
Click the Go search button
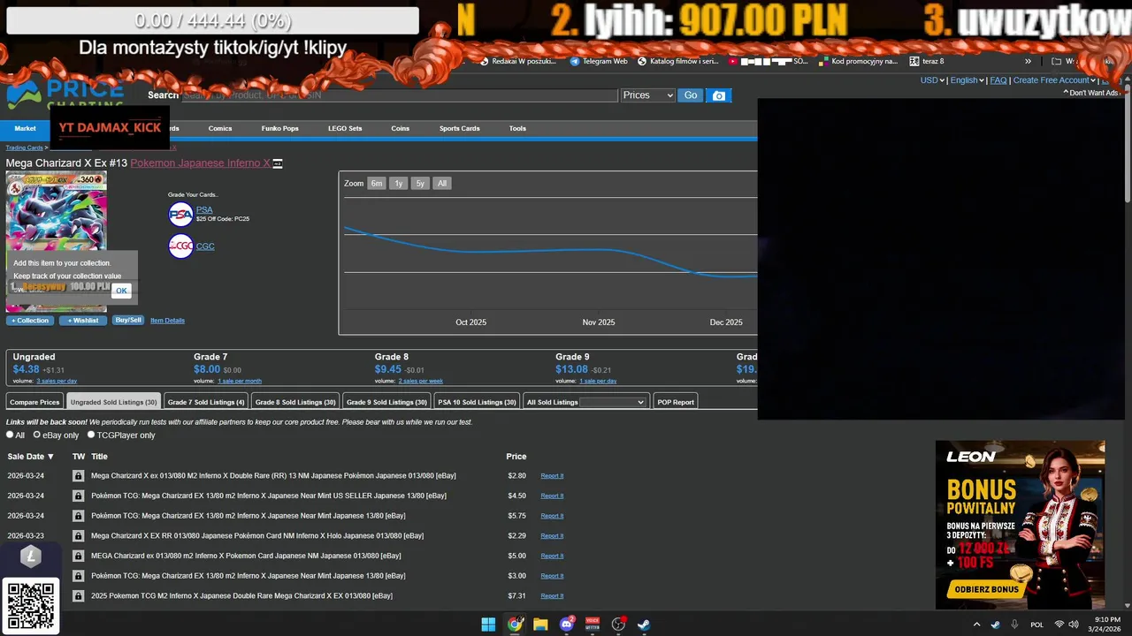click(690, 95)
